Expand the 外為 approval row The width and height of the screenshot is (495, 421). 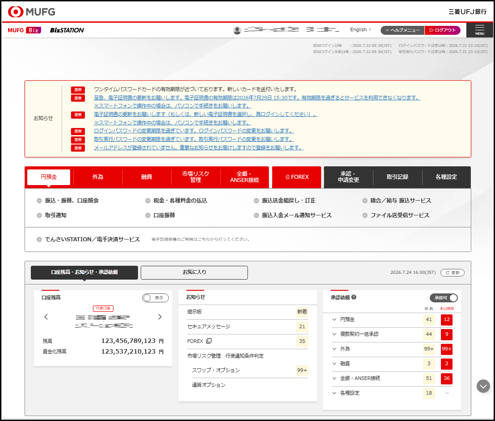coord(334,349)
